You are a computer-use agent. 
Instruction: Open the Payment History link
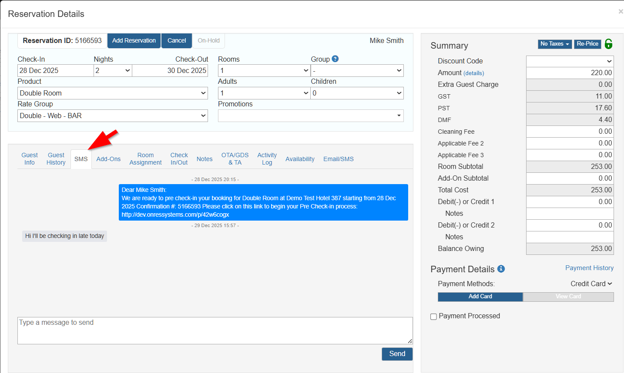589,268
